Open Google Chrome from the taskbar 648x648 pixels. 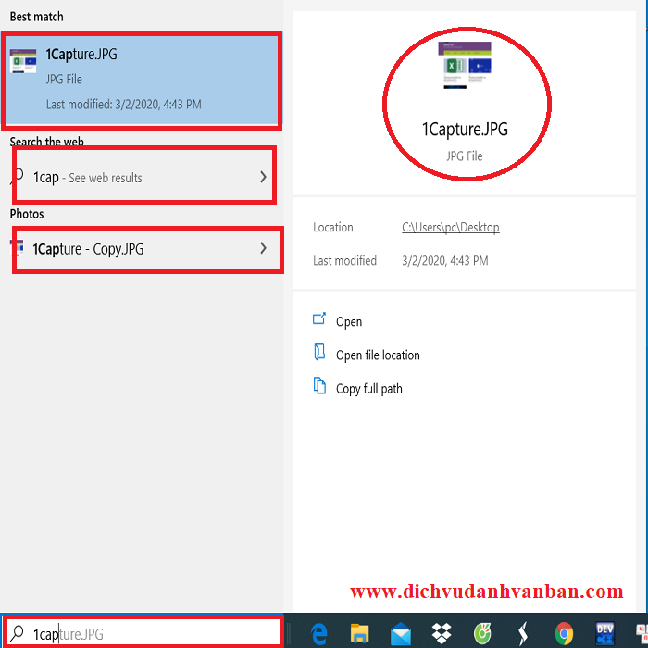pyautogui.click(x=564, y=633)
